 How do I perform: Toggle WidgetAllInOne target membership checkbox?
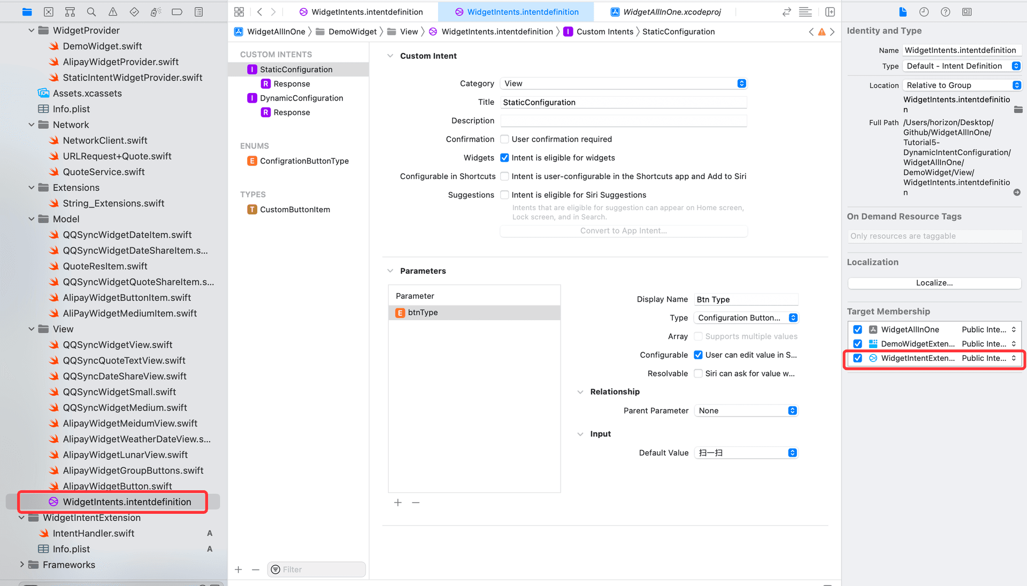pyautogui.click(x=857, y=329)
